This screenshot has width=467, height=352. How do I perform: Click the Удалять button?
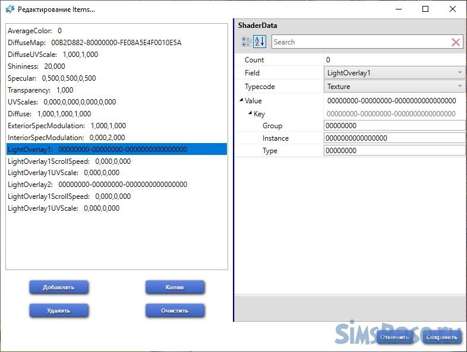[59, 310]
